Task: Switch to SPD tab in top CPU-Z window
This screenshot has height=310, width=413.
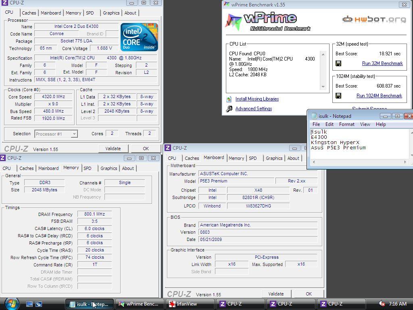Action: click(90, 13)
